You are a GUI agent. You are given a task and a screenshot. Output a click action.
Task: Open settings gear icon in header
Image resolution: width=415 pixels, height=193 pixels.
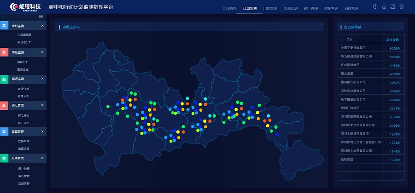coord(402,6)
